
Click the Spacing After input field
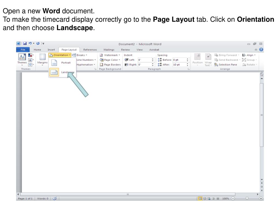click(x=179, y=65)
